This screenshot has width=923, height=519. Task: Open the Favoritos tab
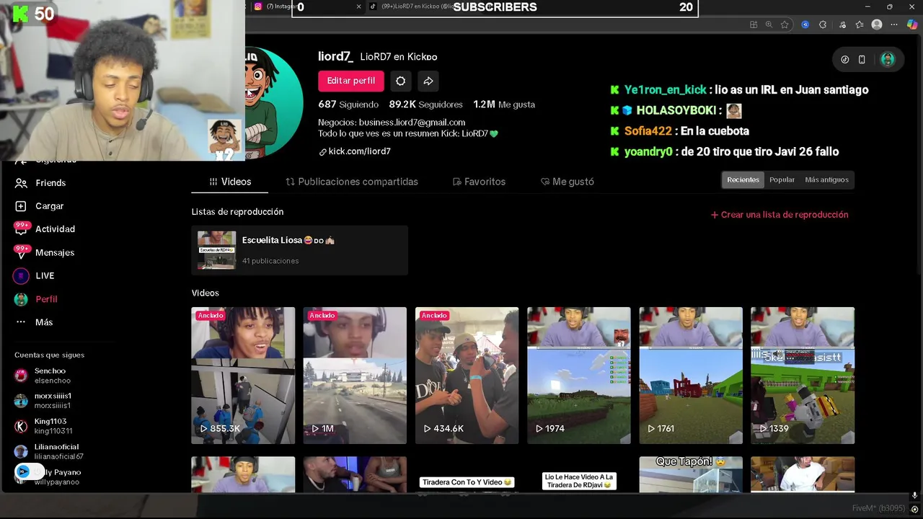pyautogui.click(x=479, y=182)
